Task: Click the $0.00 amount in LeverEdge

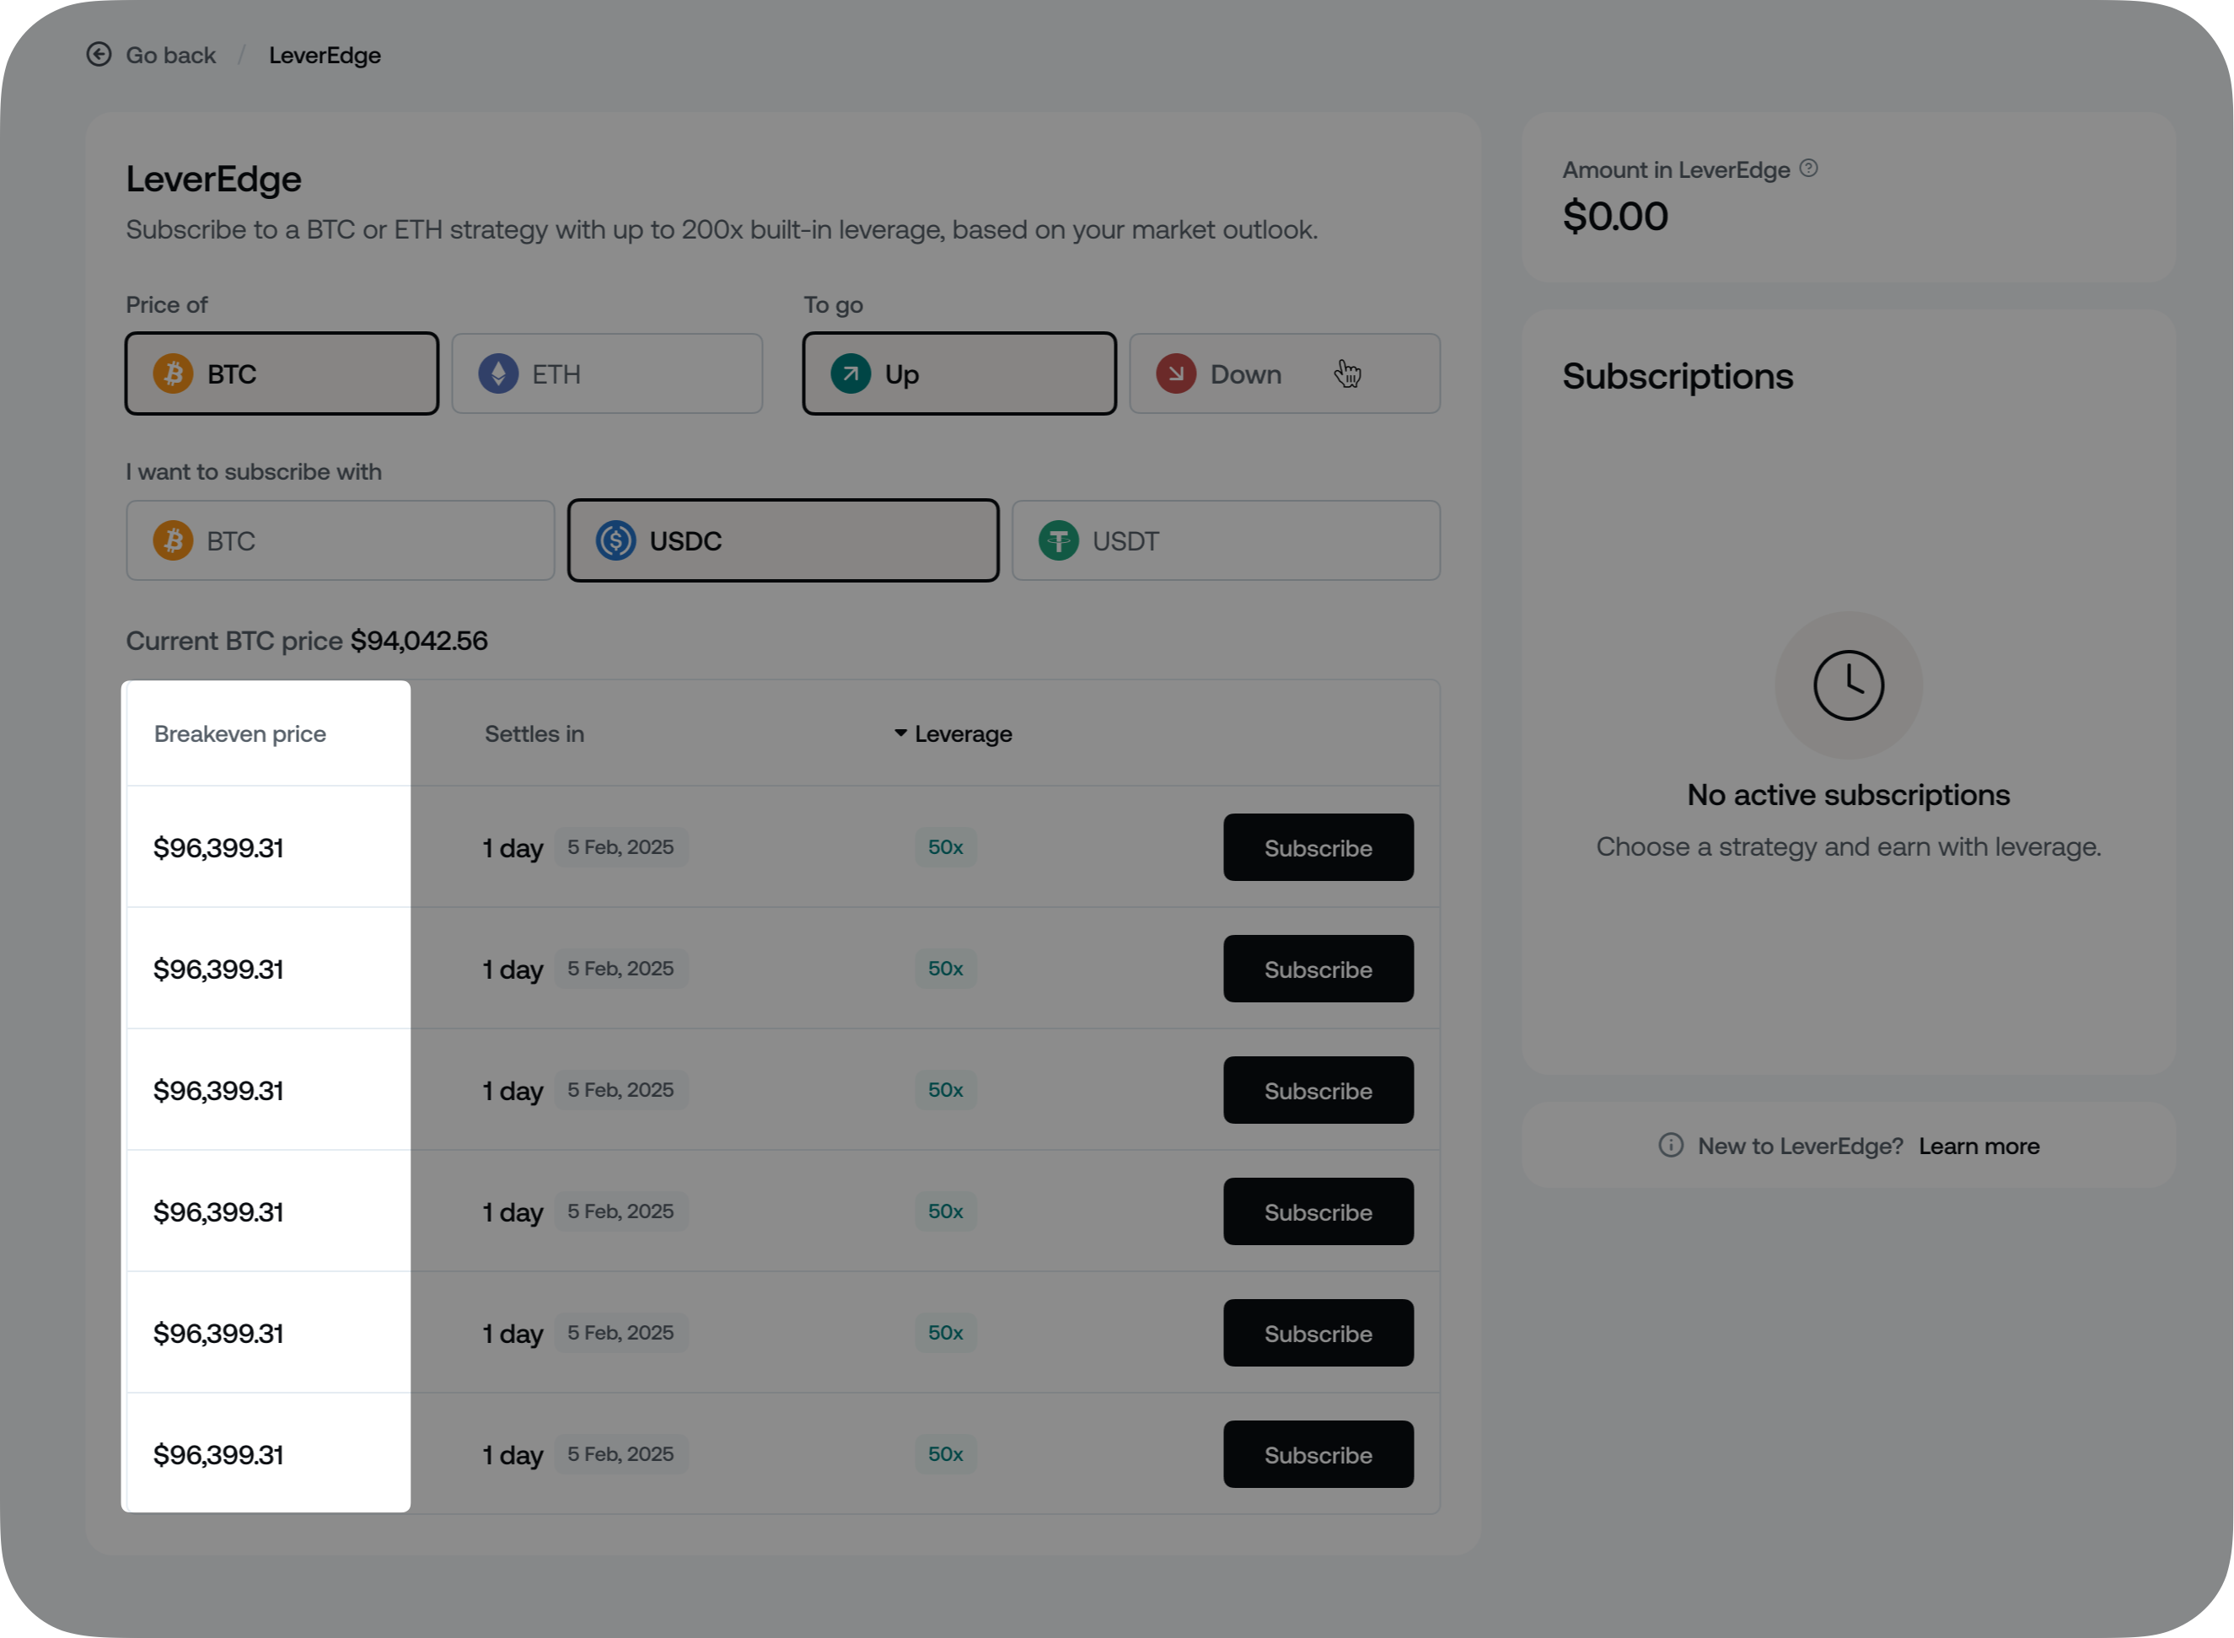Action: coord(1615,218)
